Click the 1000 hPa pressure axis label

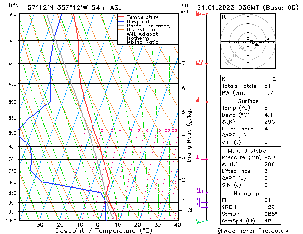pyautogui.click(x=13, y=221)
